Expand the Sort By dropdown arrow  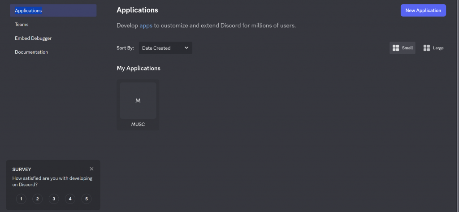[186, 48]
